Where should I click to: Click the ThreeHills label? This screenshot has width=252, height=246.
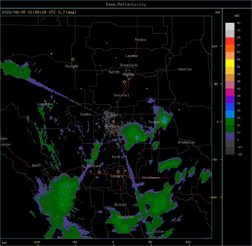point(157,122)
